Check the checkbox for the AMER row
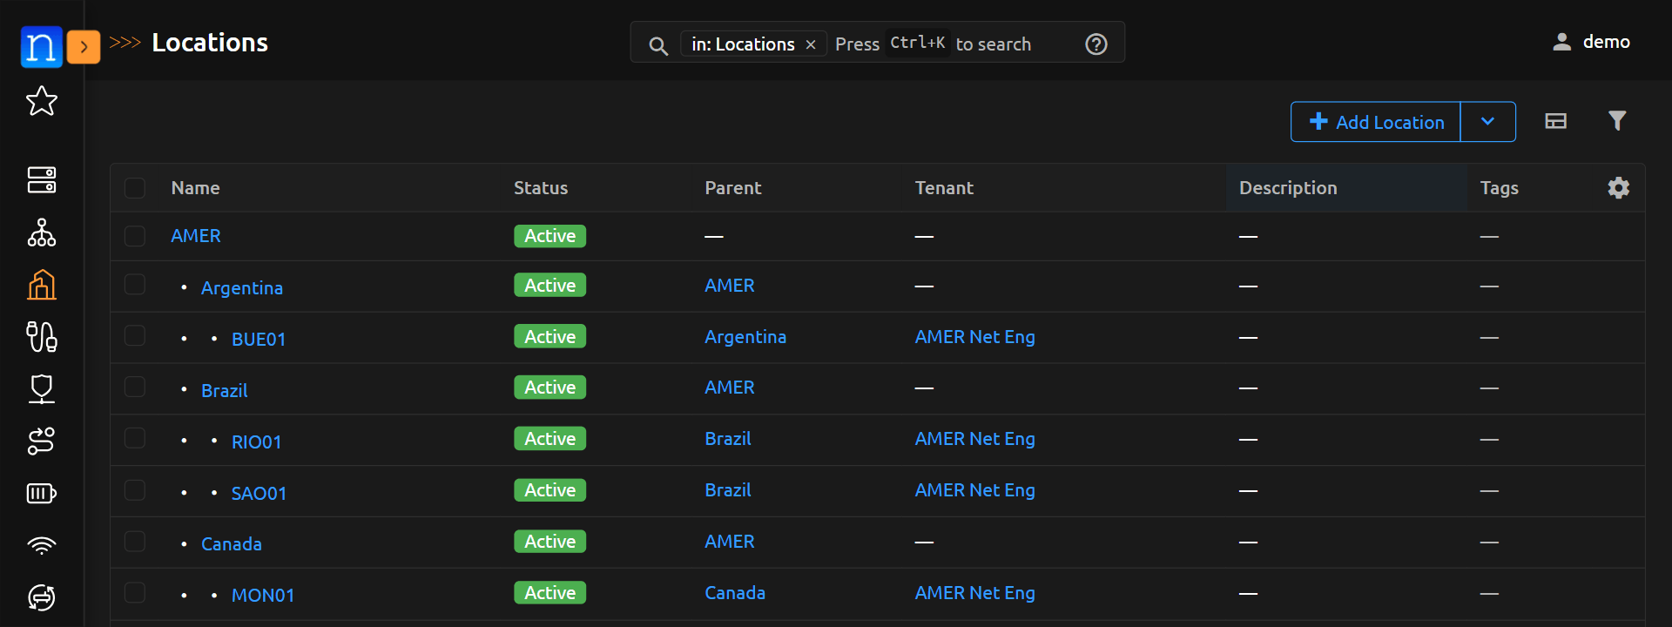This screenshot has width=1672, height=627. click(x=135, y=236)
